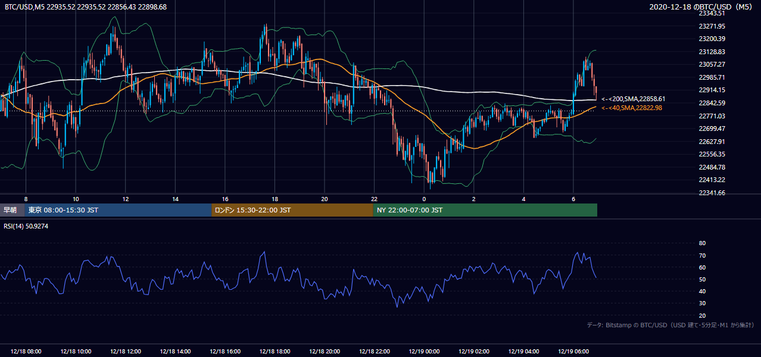Click hour tick 10 under price chart
This screenshot has width=761, height=357.
coord(76,199)
